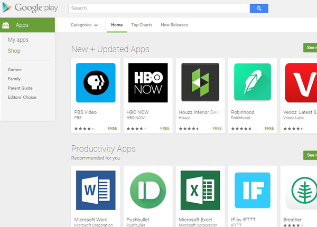Open the HBO NOW app icon
This screenshot has width=317, height=227.
148,83
